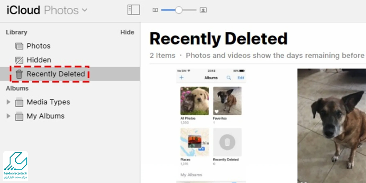Click the iCloud title text
Screen dimensions: 366x183
coord(23,10)
